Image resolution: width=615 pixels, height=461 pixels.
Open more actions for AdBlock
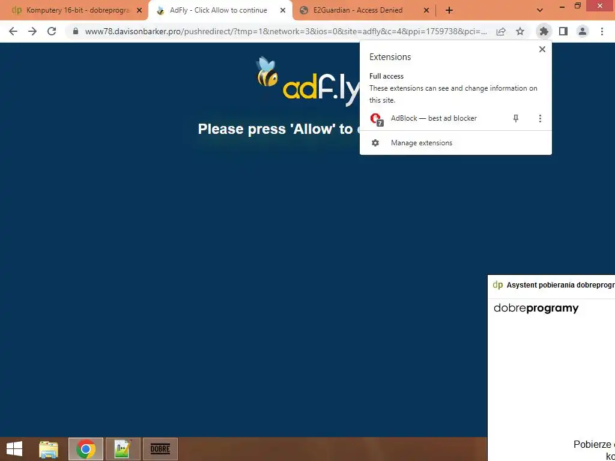(540, 118)
